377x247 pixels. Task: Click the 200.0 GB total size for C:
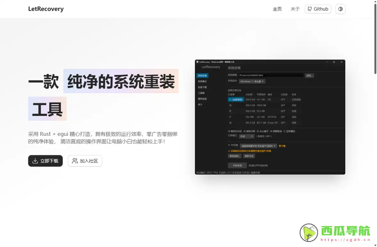(x=250, y=99)
